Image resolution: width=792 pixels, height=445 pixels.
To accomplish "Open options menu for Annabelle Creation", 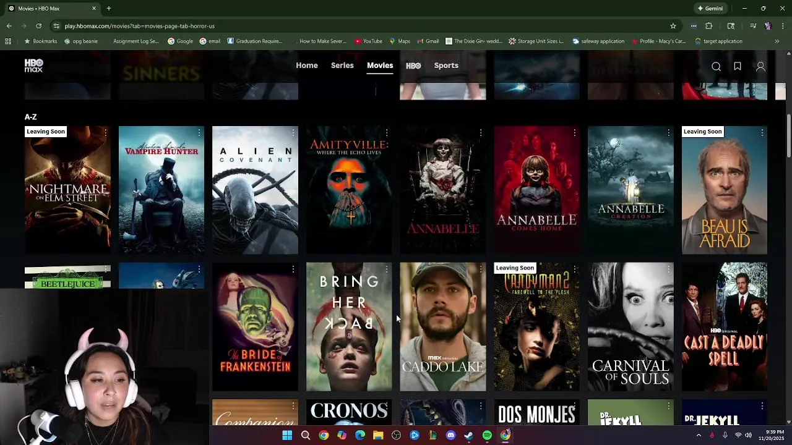I will 668,132.
